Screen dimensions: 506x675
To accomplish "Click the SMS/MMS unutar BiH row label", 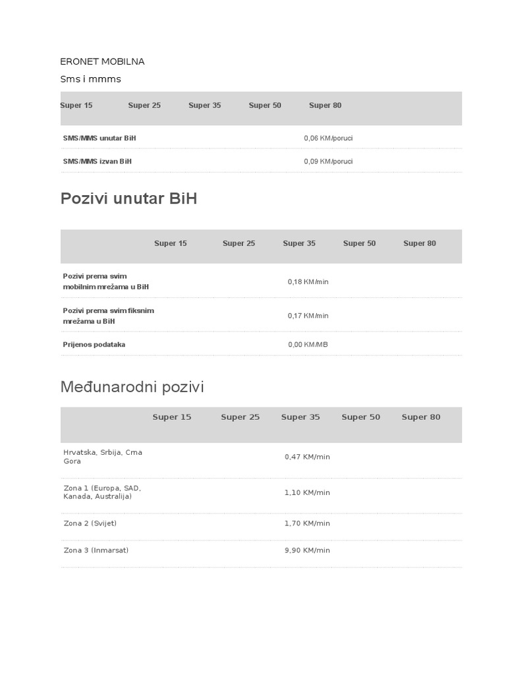I will pyautogui.click(x=99, y=138).
